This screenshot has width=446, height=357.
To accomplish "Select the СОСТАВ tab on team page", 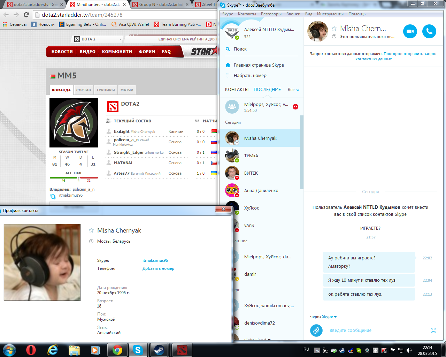I will 84,90.
